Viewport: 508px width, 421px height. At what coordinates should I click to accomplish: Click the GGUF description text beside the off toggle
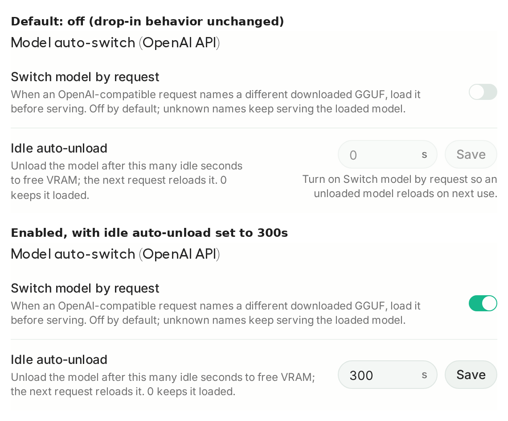[216, 102]
